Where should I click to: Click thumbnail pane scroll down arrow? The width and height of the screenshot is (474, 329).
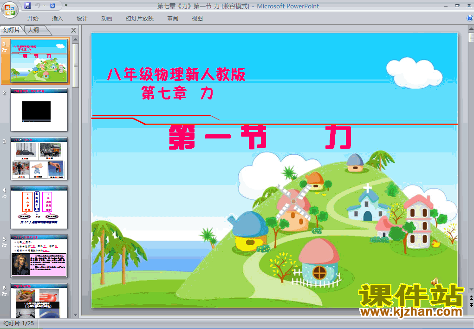tap(76, 315)
